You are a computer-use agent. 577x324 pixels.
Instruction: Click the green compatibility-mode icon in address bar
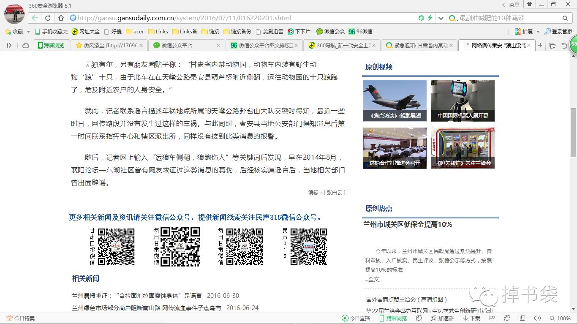click(x=421, y=18)
